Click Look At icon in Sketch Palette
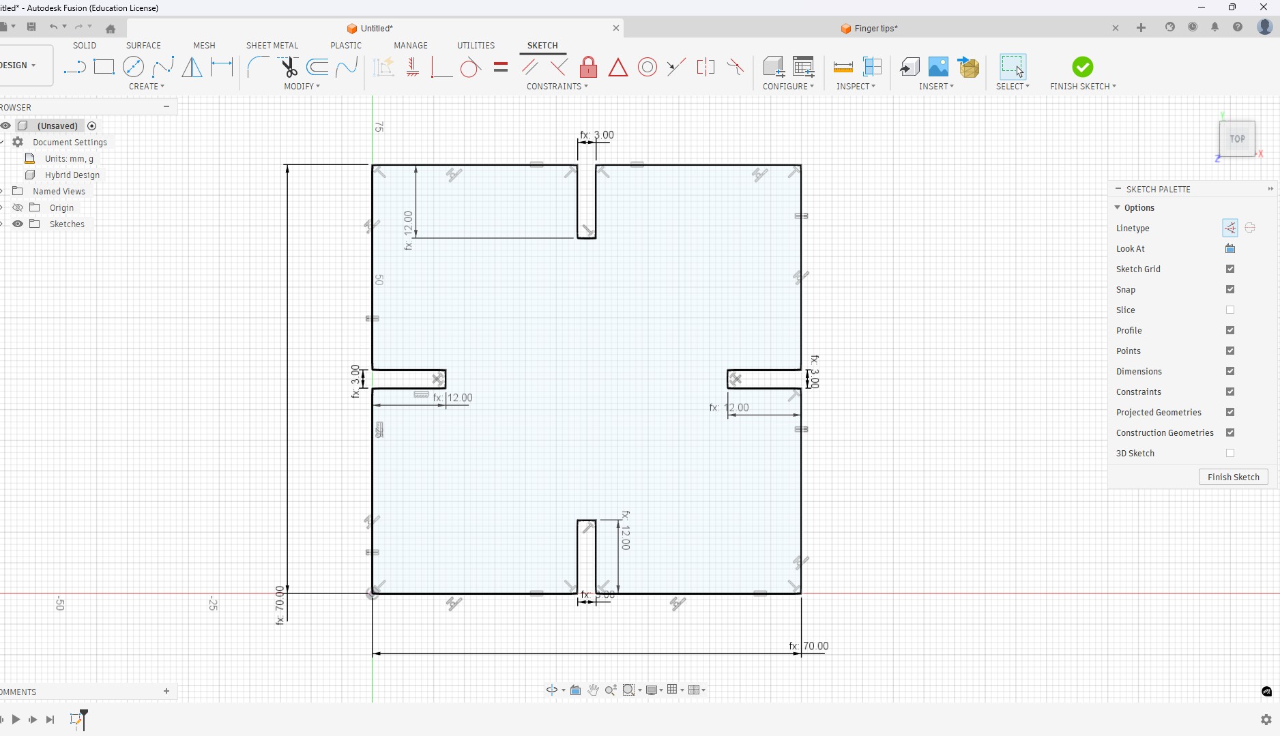 1230,248
